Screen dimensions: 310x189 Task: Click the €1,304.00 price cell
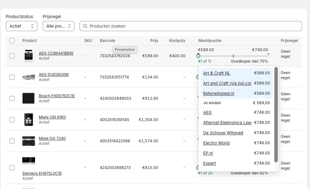[x=148, y=120]
